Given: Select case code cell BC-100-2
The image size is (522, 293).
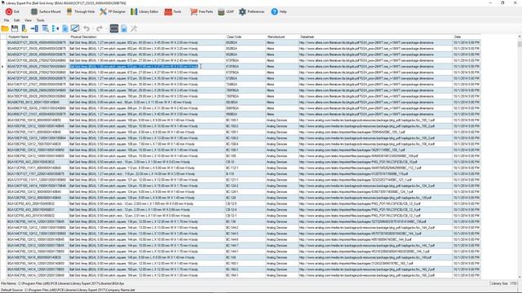Looking at the screenshot, I should [246, 126].
